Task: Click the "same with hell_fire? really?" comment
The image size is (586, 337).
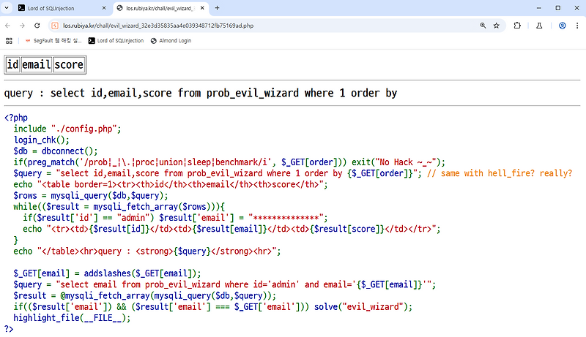Action: pyautogui.click(x=500, y=173)
